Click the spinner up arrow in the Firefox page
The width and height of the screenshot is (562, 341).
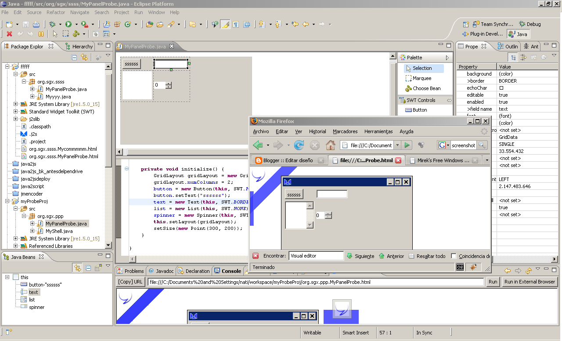coord(328,214)
